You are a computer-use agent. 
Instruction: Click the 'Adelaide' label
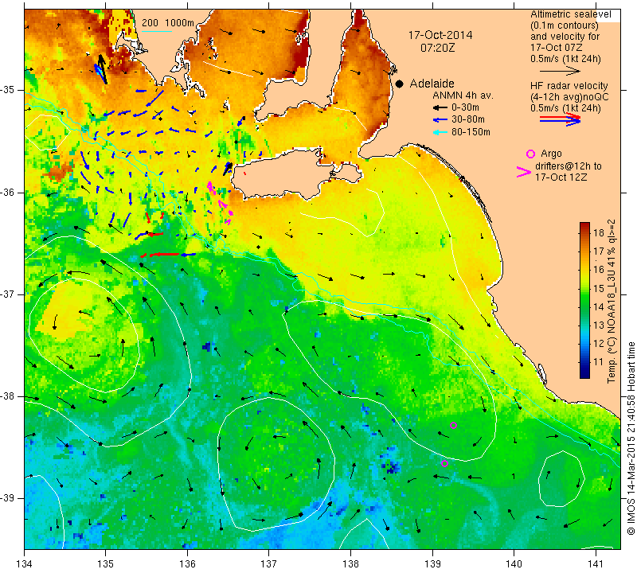tap(432, 84)
